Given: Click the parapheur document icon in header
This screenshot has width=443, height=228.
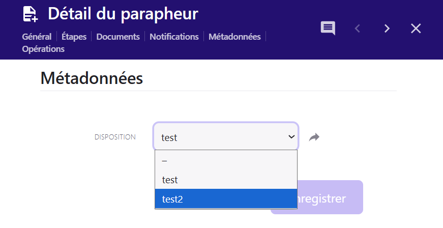Looking at the screenshot, I should click(x=31, y=14).
